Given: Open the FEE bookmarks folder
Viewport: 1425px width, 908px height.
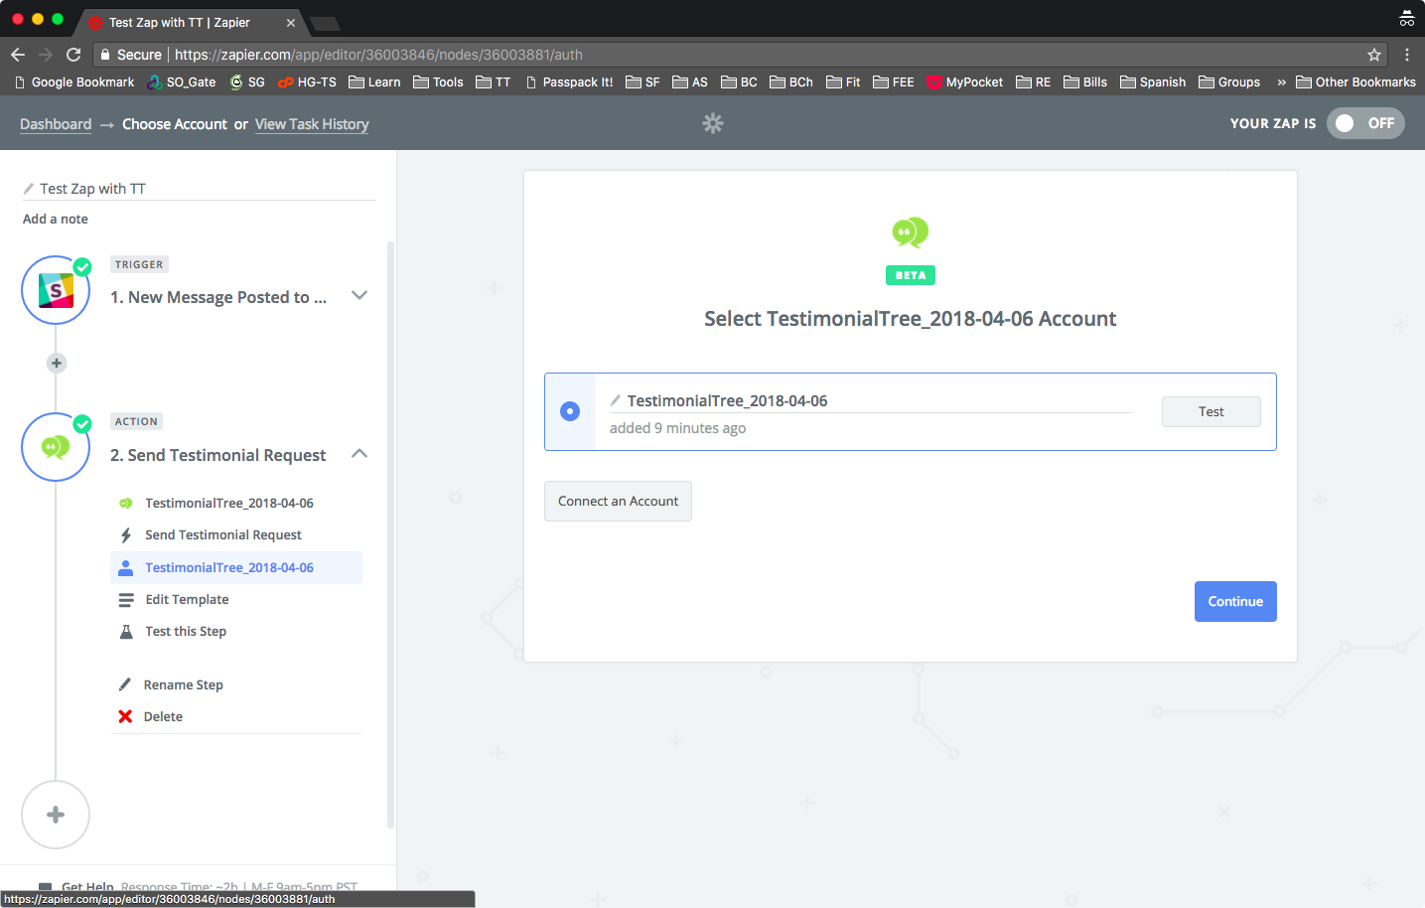Looking at the screenshot, I should (x=894, y=82).
